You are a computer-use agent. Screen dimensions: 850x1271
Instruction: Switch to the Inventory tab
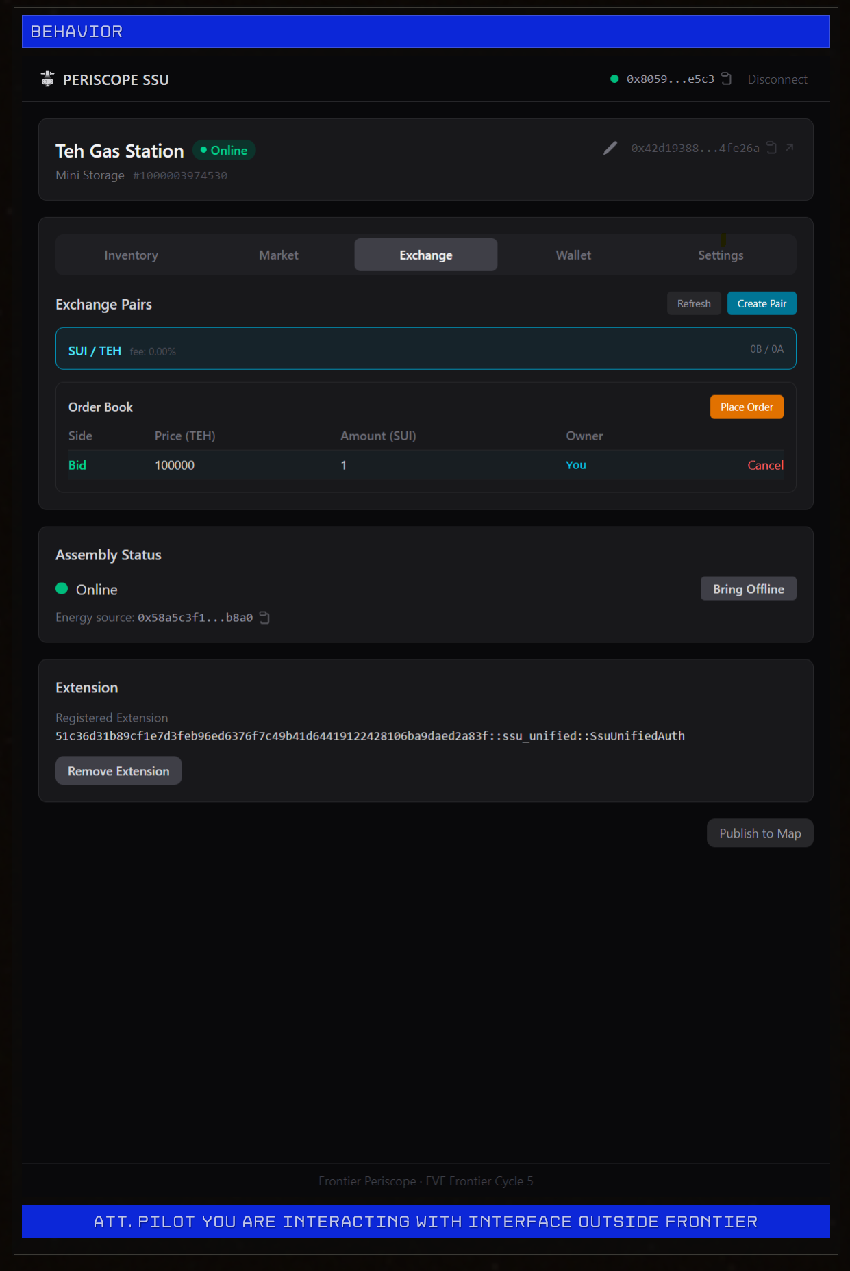coord(131,255)
